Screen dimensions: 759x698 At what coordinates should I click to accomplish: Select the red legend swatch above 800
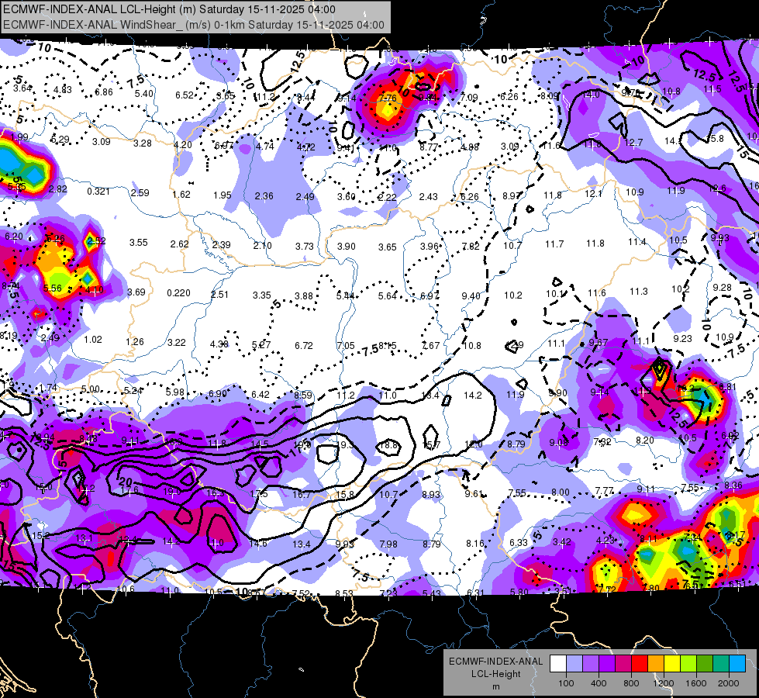click(x=640, y=664)
